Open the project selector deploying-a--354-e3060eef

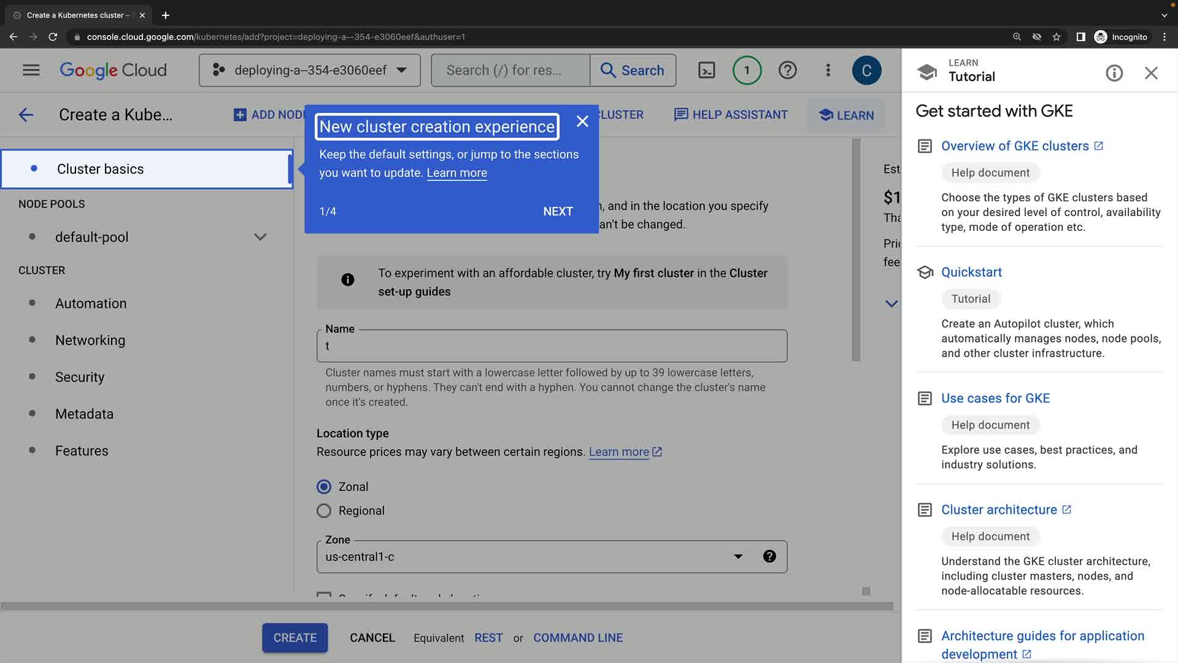click(309, 70)
